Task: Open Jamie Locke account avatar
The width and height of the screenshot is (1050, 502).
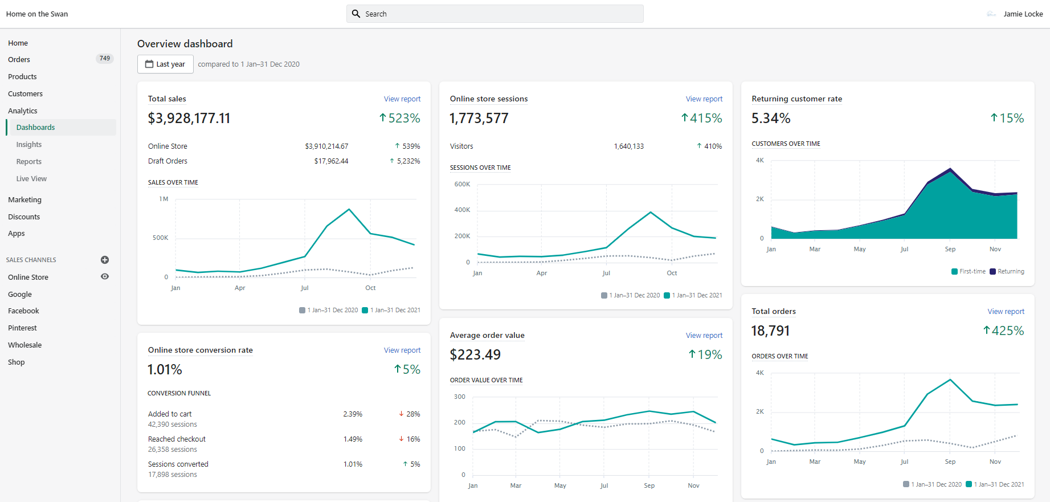Action: tap(991, 14)
